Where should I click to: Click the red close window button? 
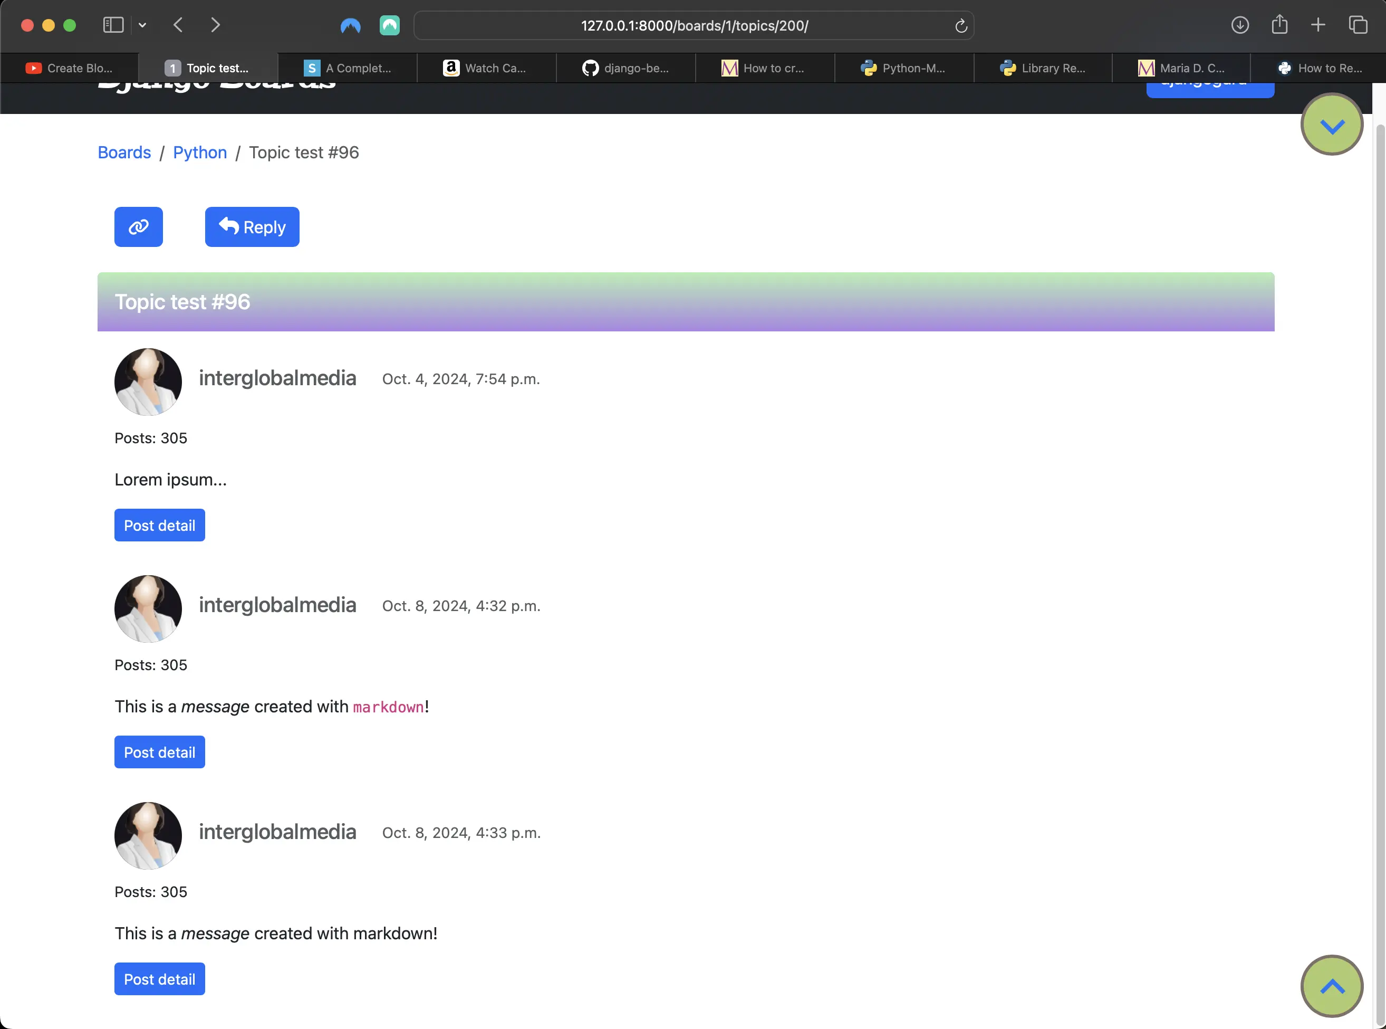tap(27, 25)
